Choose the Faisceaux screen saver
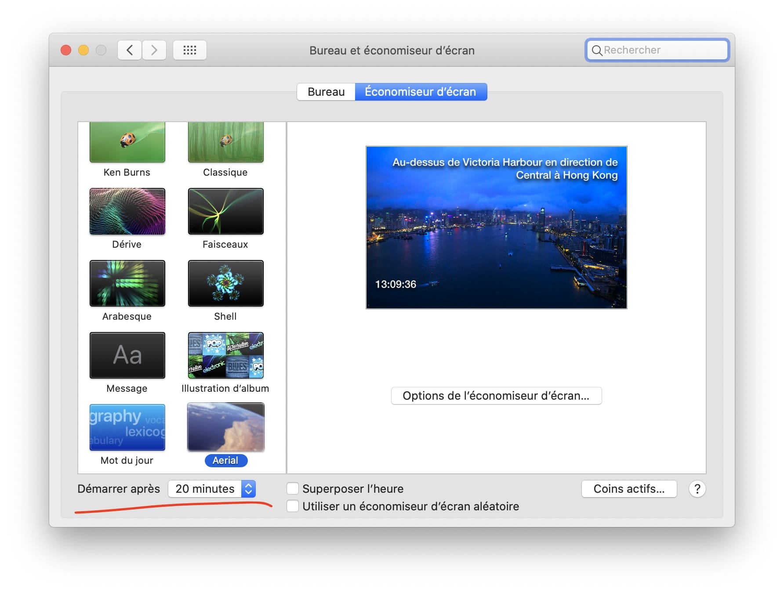The image size is (784, 592). [x=226, y=211]
